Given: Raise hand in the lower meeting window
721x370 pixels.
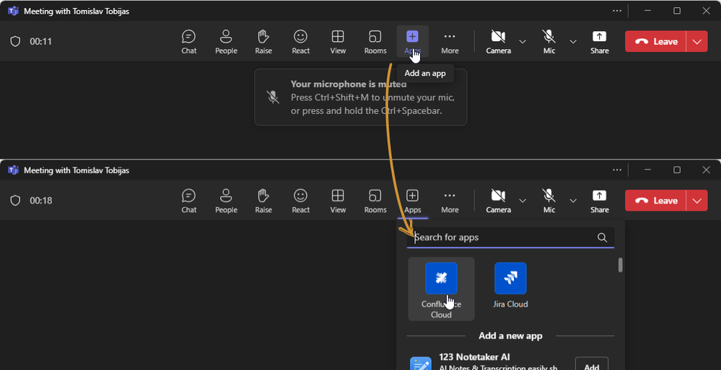Looking at the screenshot, I should click(x=263, y=201).
